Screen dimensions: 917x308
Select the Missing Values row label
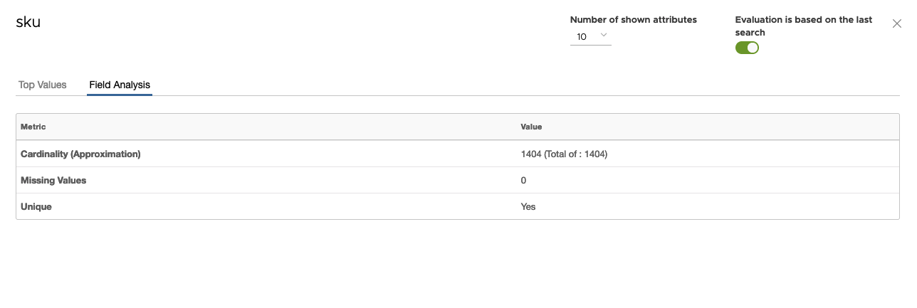tap(53, 180)
